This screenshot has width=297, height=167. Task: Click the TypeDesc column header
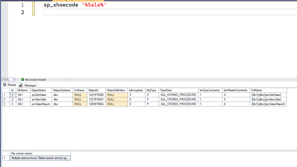pyautogui.click(x=165, y=90)
